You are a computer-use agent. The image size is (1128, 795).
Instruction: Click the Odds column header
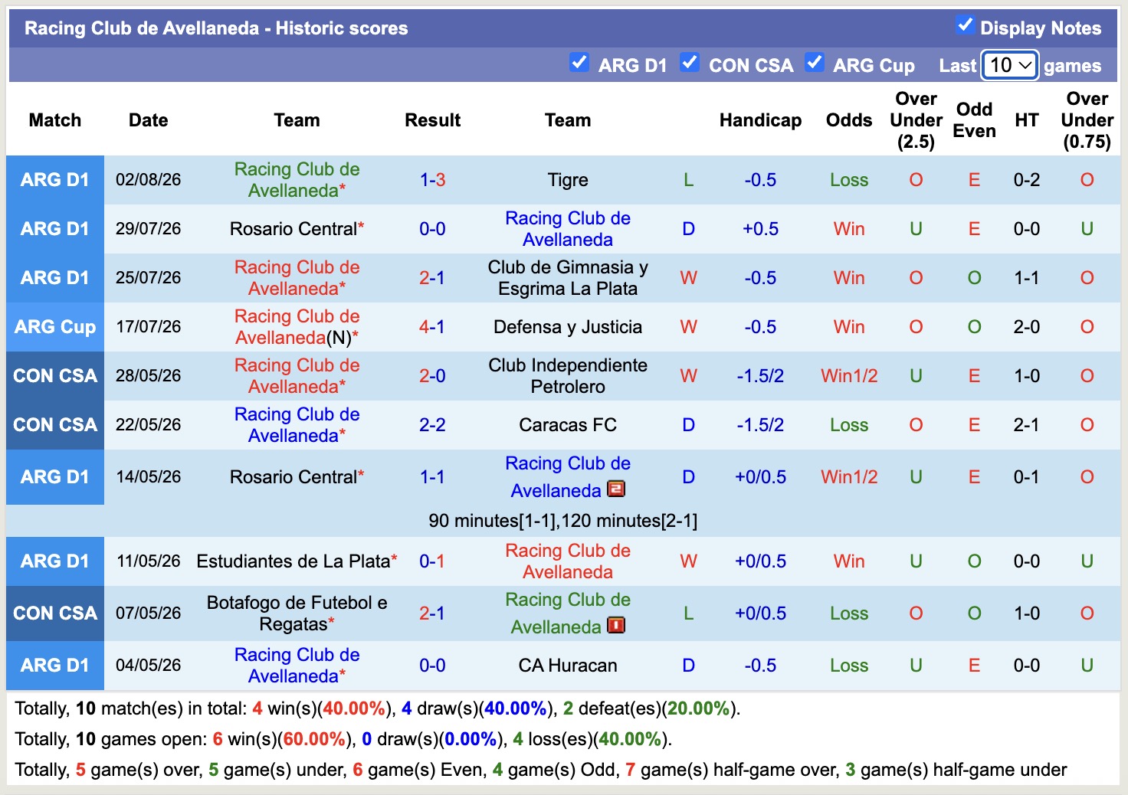pos(849,120)
